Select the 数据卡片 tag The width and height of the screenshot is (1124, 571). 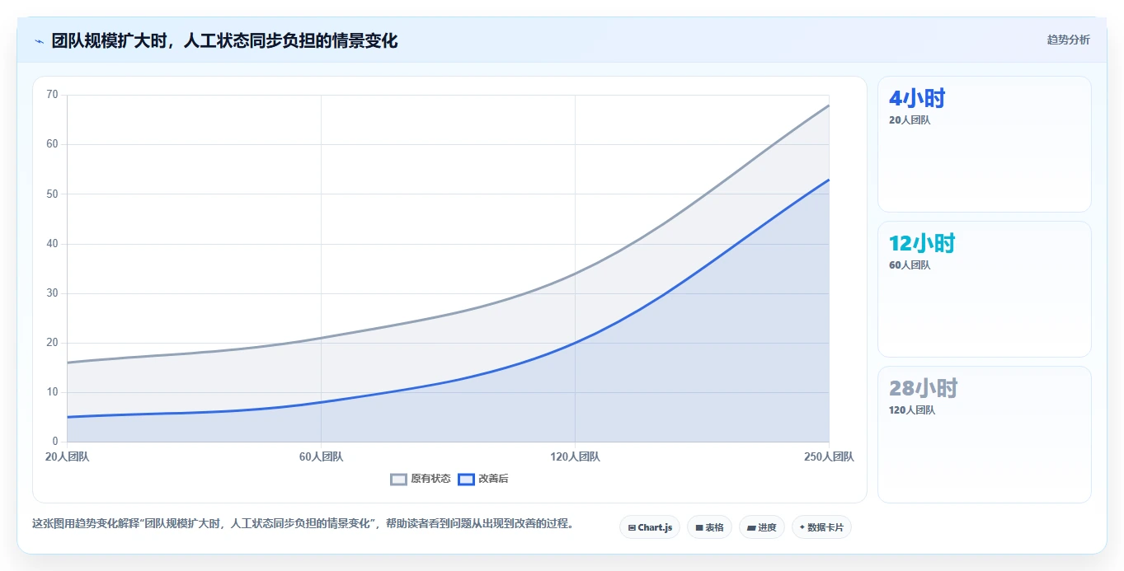point(821,527)
